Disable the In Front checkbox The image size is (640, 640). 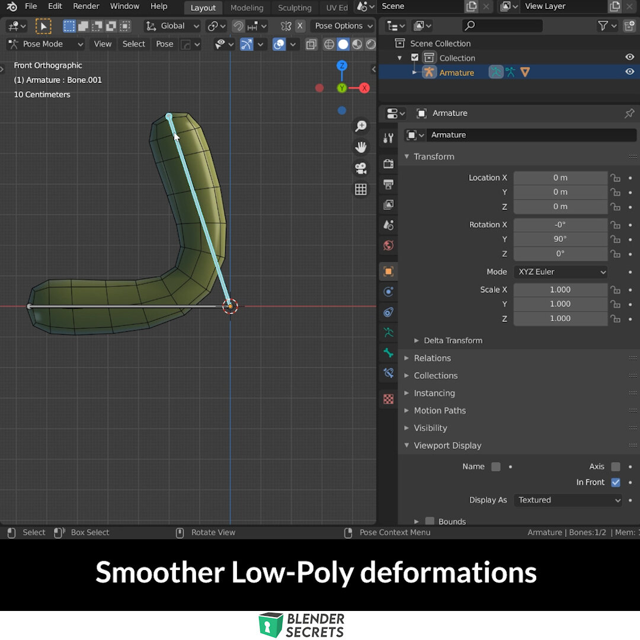point(616,482)
